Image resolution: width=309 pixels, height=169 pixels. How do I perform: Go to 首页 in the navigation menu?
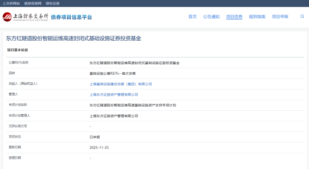click(x=193, y=17)
